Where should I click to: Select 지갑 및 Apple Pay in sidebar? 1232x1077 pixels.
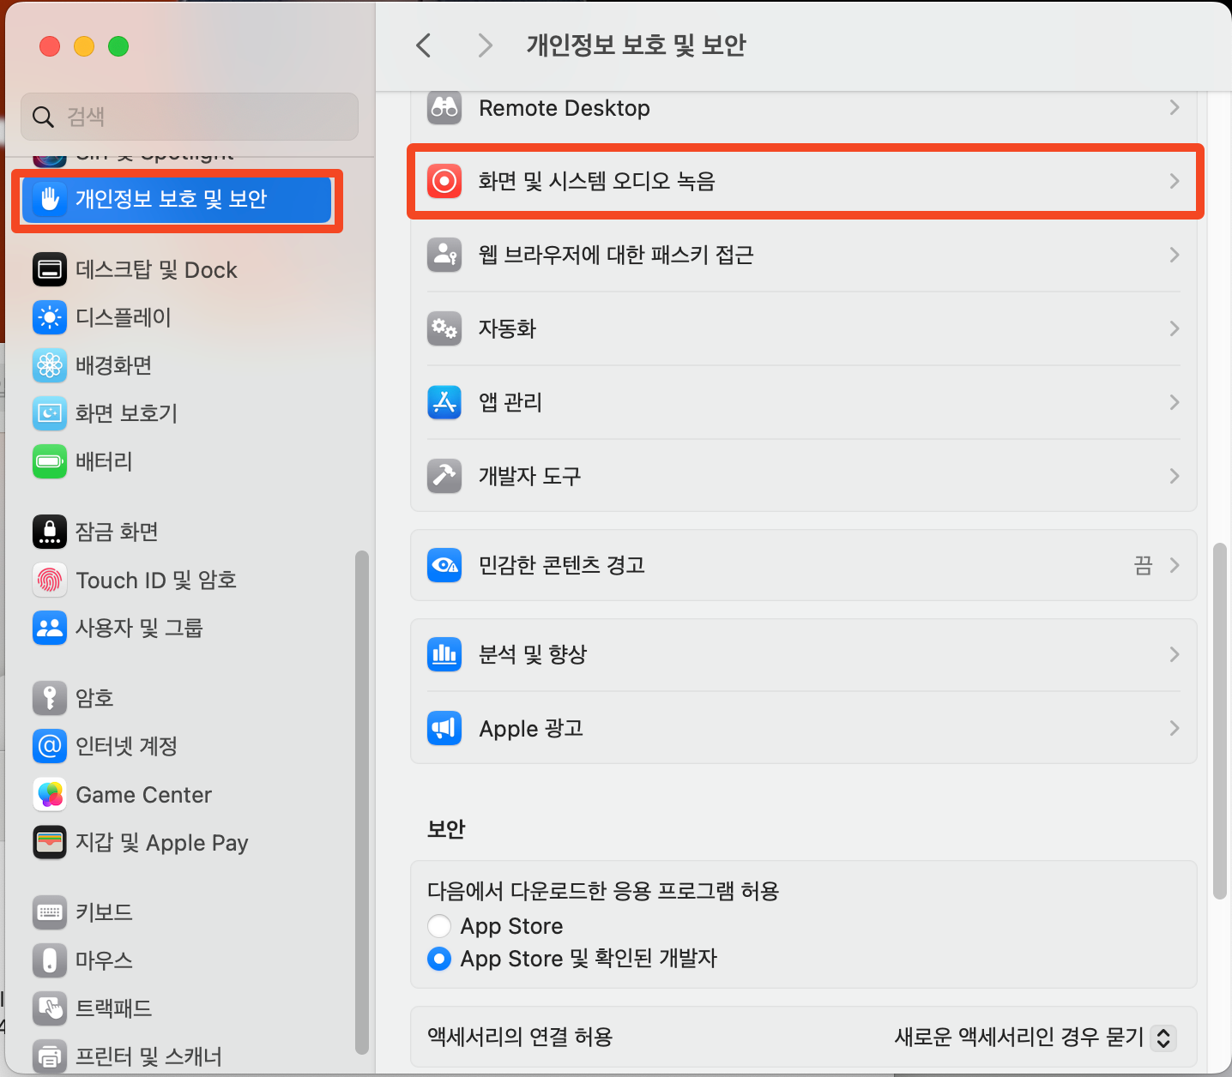coord(161,842)
